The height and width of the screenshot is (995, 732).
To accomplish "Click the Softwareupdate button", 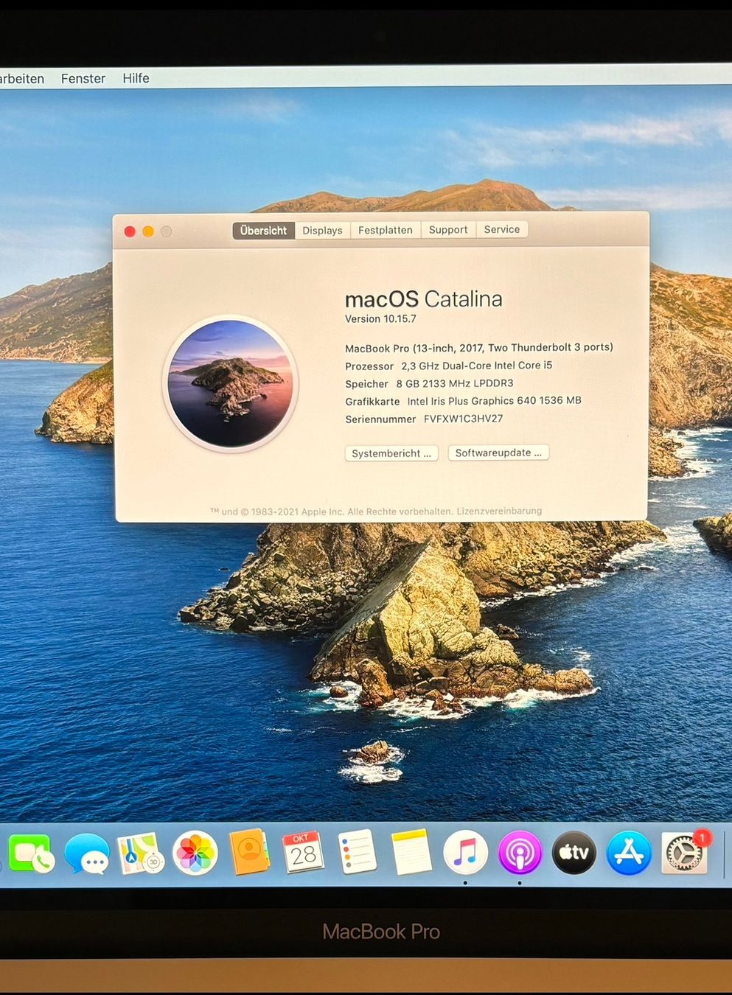I will (498, 453).
